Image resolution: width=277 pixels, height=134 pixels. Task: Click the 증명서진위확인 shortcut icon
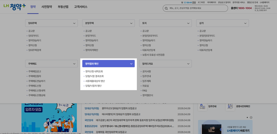click(230, 106)
